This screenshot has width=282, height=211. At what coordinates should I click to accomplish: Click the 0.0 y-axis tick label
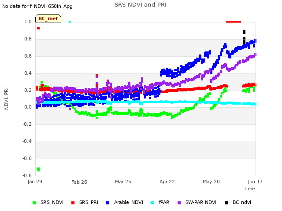click(x=28, y=107)
